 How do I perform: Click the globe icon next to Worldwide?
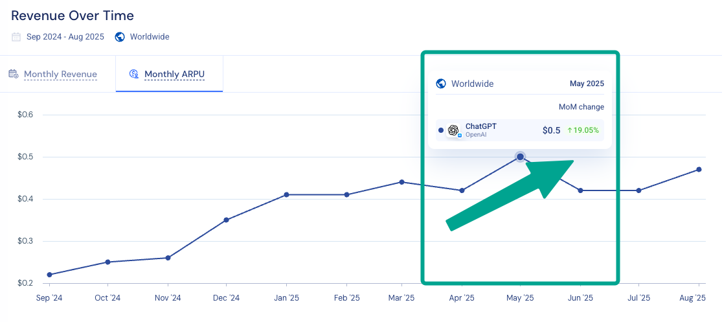click(120, 37)
